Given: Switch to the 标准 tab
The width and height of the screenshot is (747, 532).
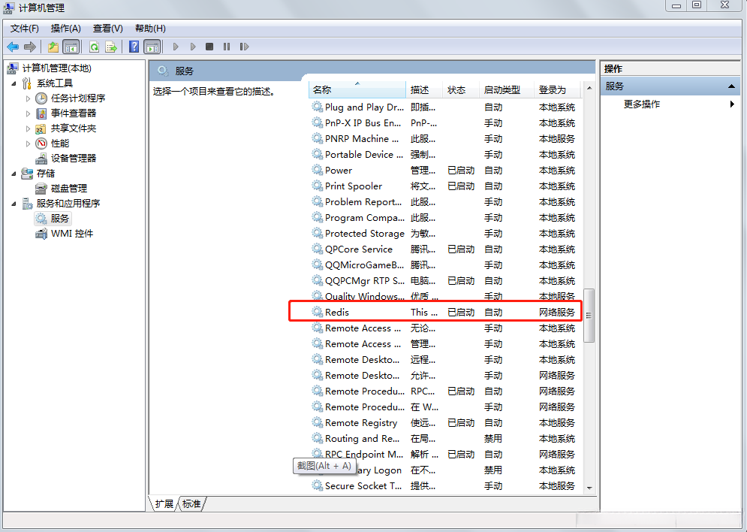Looking at the screenshot, I should click(191, 504).
